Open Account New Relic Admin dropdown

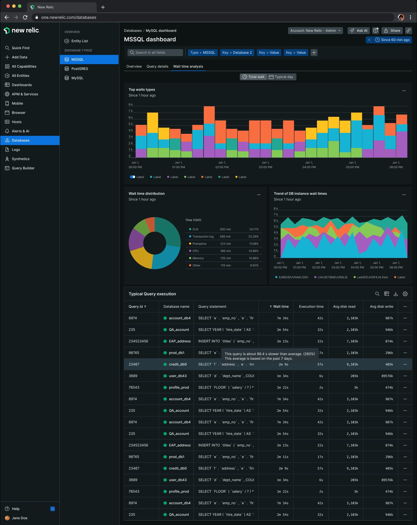pos(315,31)
